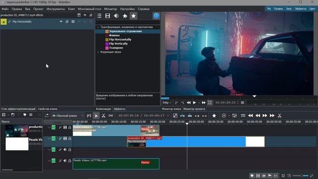Add clip or folder in project bin
Screen dimensions: 318x179
click(x=3, y=115)
